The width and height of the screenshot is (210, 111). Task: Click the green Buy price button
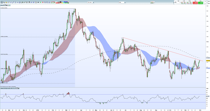coord(200,3)
